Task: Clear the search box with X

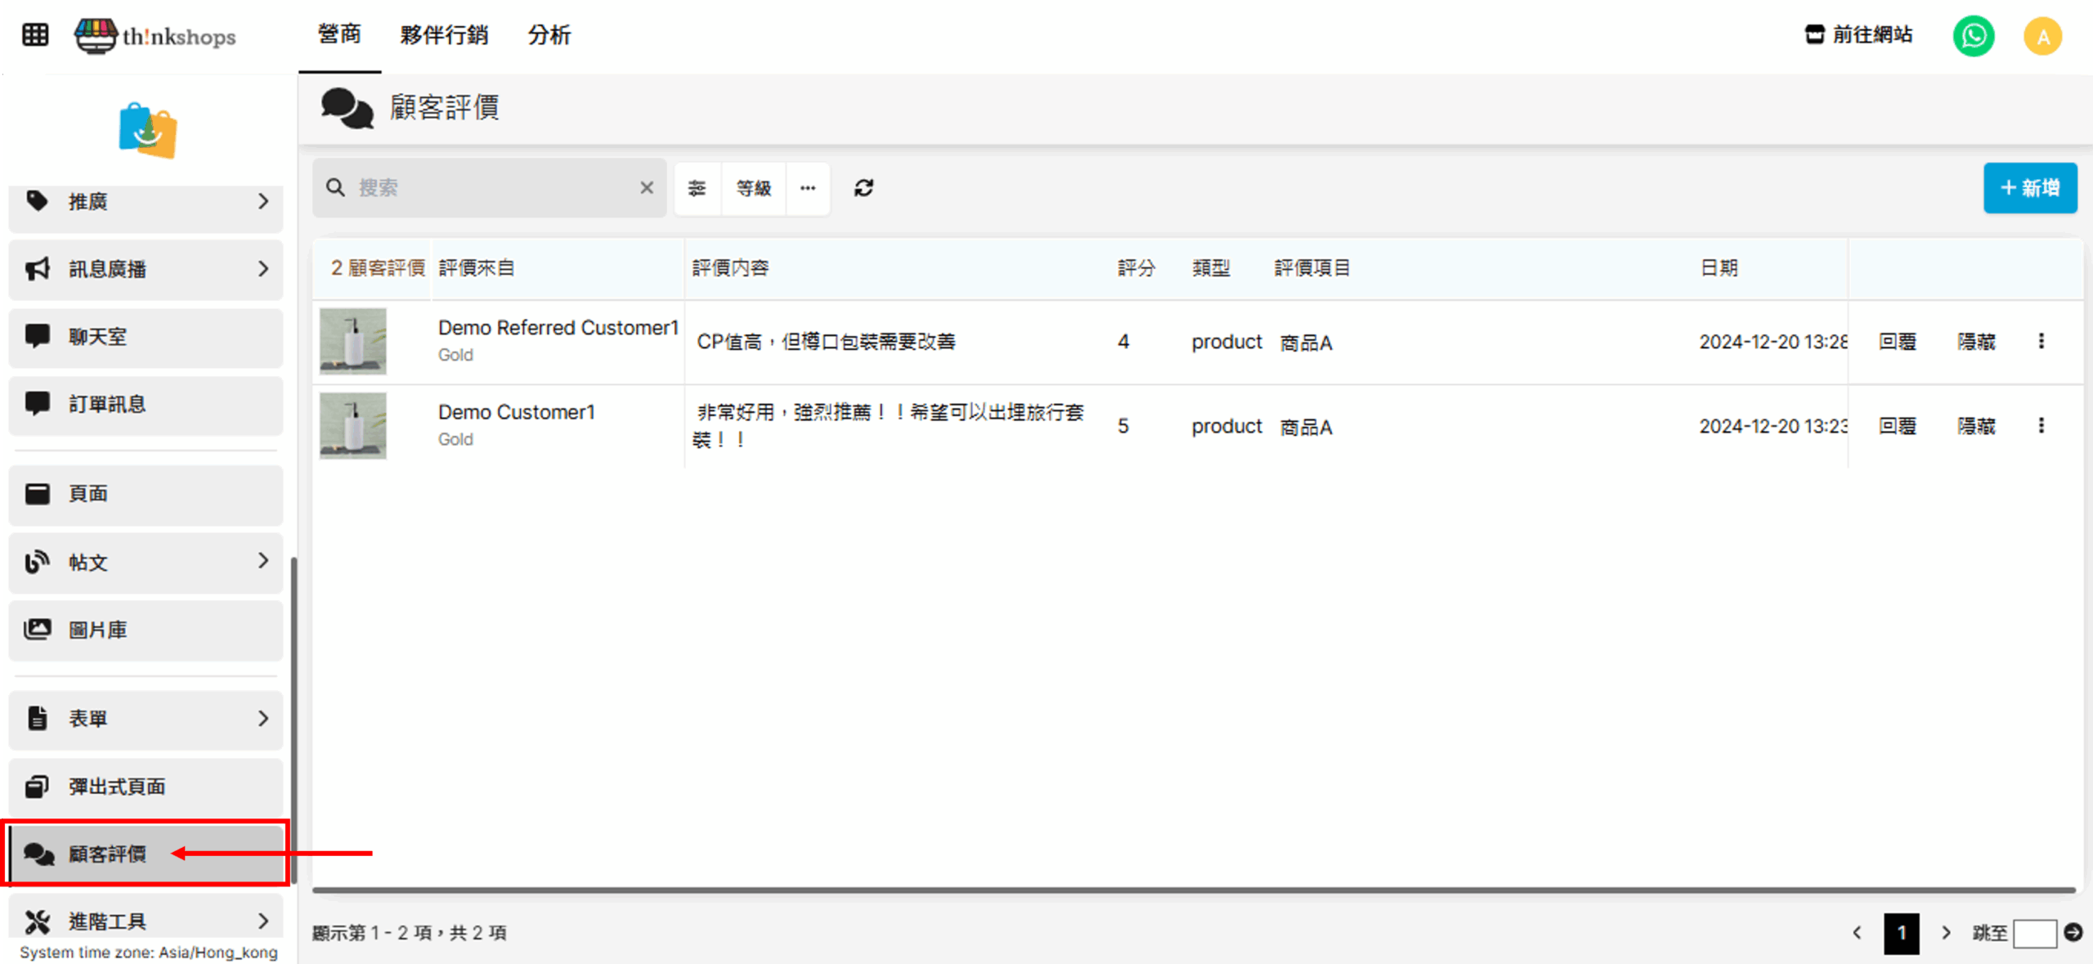Action: (x=647, y=188)
